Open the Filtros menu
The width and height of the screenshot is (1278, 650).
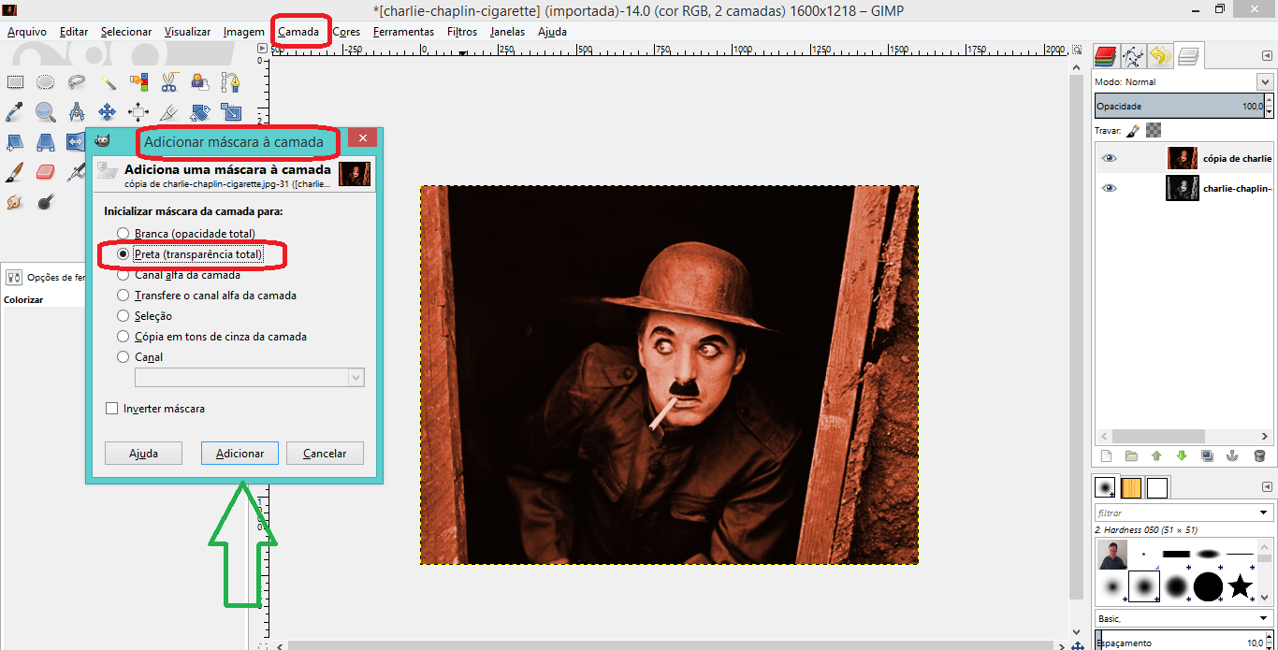tap(462, 32)
